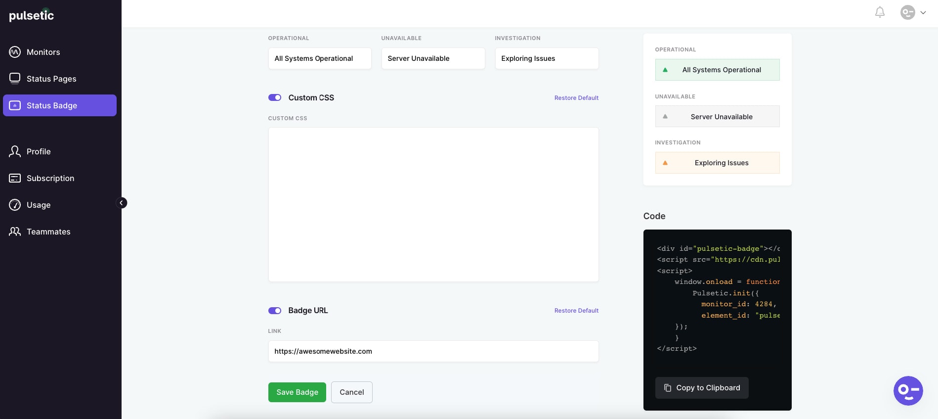Copy code to clipboard
This screenshot has height=419, width=938.
[702, 388]
